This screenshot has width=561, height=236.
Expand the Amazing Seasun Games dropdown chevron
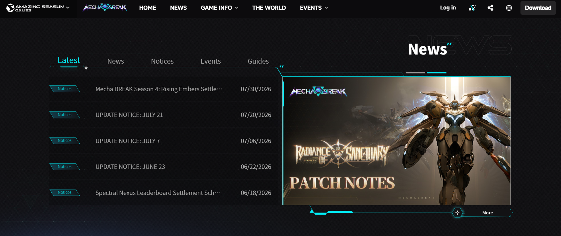[68, 8]
